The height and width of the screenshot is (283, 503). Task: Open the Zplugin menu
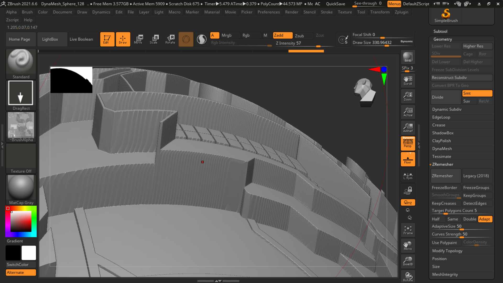(x=401, y=12)
